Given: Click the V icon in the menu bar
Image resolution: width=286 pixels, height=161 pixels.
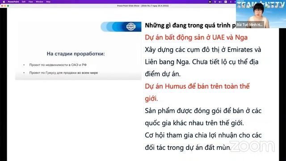Looking at the screenshot, I should click(215, 2).
